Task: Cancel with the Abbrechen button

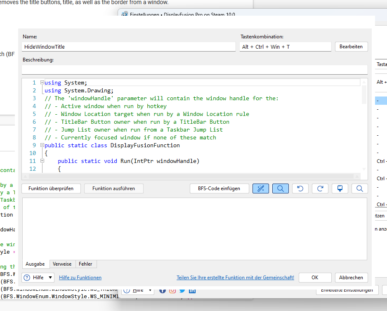Action: (351, 278)
